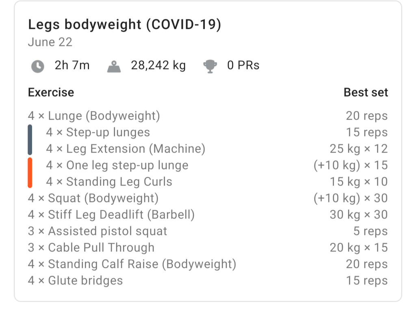Image resolution: width=416 pixels, height=311 pixels.
Task: Click the Best set column header
Action: pos(366,92)
